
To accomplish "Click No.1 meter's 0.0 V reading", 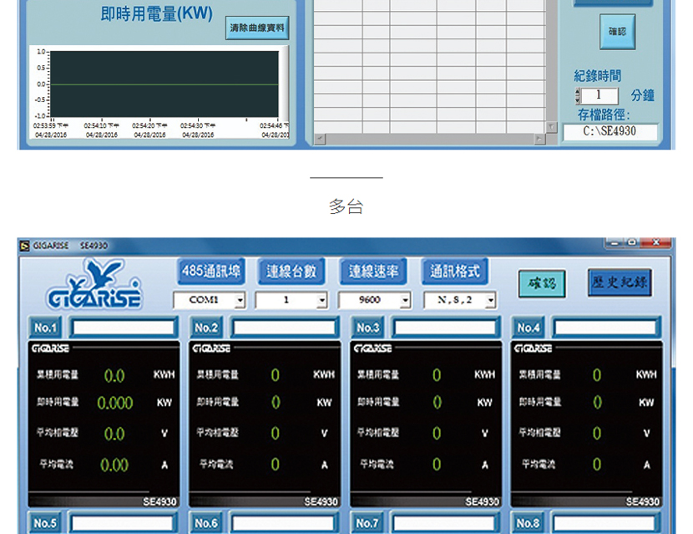I will (x=114, y=434).
